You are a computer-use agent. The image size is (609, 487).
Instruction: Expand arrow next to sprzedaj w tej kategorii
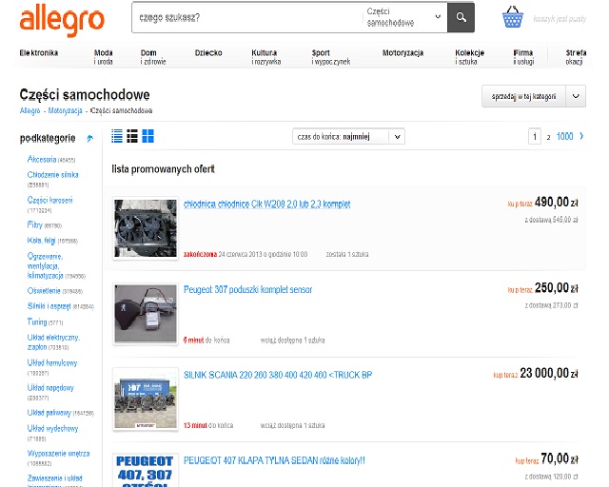point(576,96)
